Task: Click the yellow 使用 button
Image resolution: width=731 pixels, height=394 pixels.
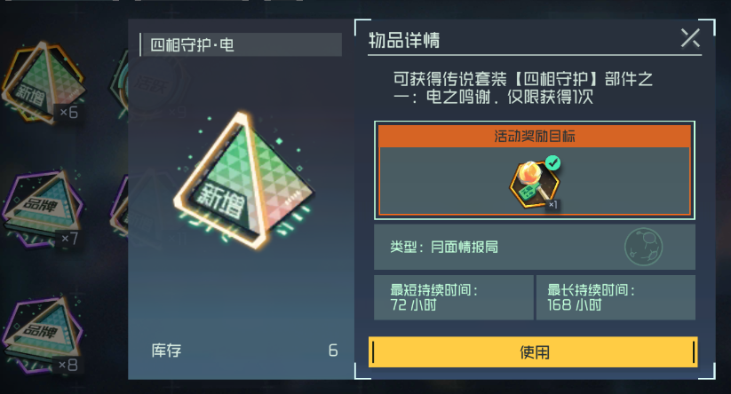Action: [x=533, y=352]
